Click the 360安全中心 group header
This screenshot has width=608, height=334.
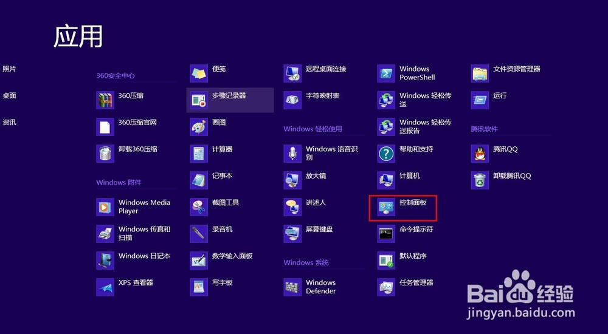(x=116, y=75)
